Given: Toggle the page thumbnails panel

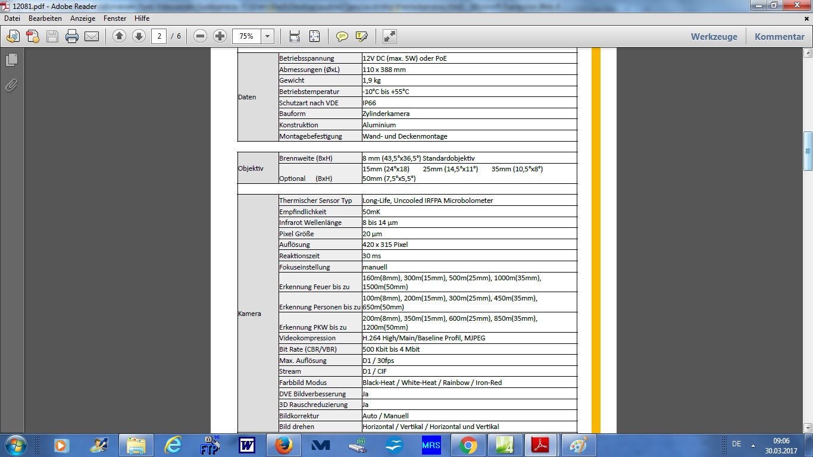Looking at the screenshot, I should [11, 60].
